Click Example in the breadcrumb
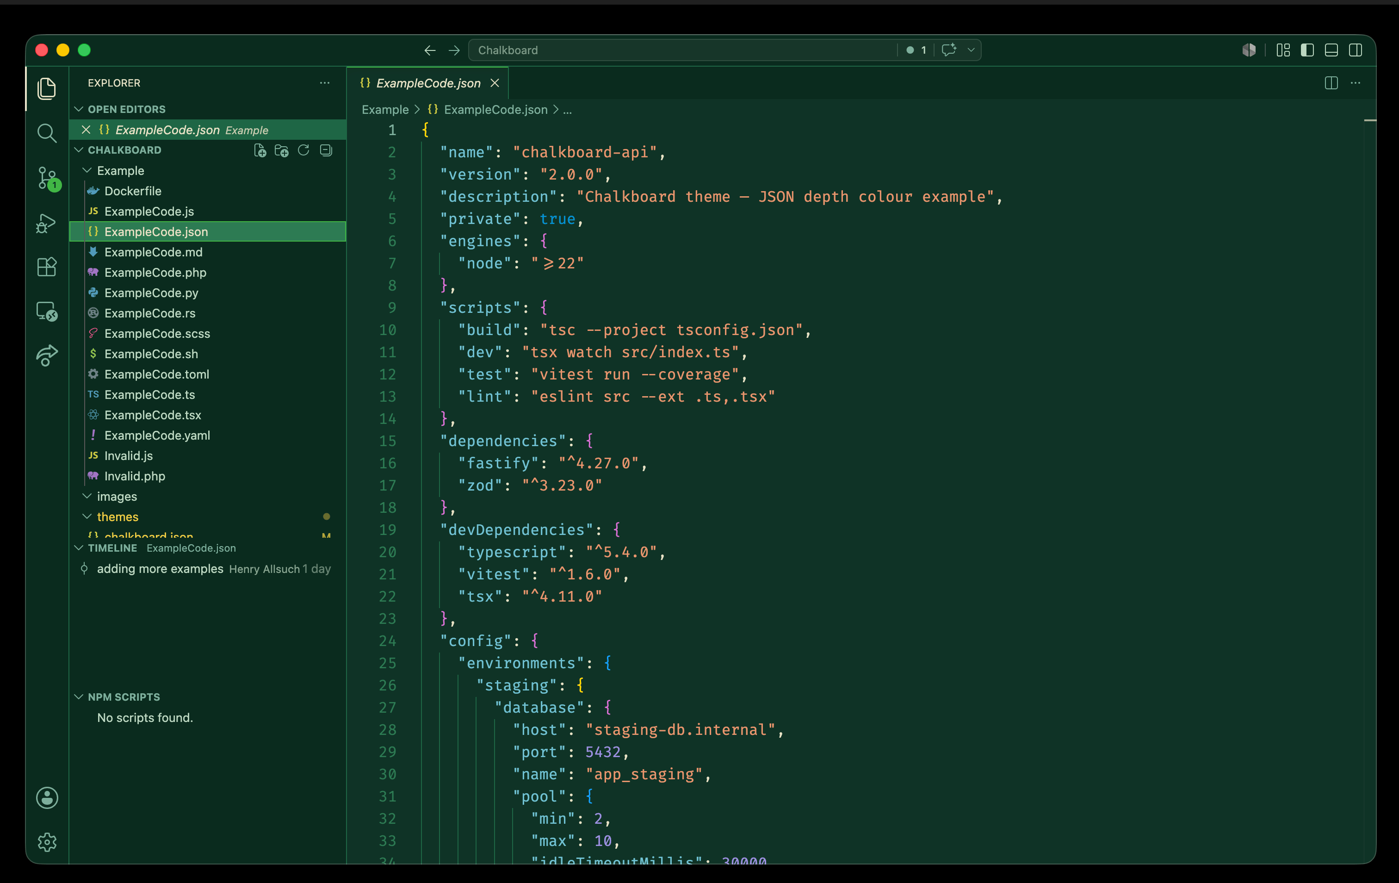The width and height of the screenshot is (1399, 883). pos(385,109)
